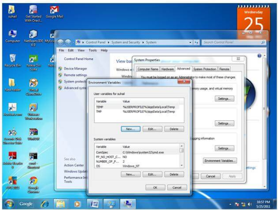278x210 pixels.
Task: Open the Computer desktop icon
Action: coord(13,36)
